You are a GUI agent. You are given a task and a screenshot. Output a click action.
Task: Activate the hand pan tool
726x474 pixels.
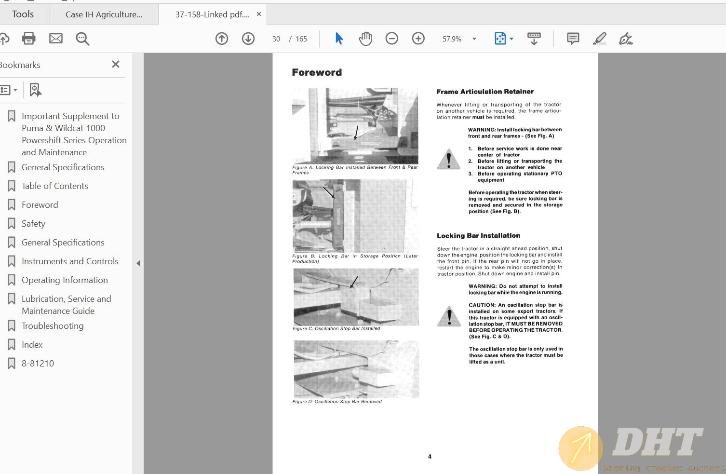click(365, 39)
